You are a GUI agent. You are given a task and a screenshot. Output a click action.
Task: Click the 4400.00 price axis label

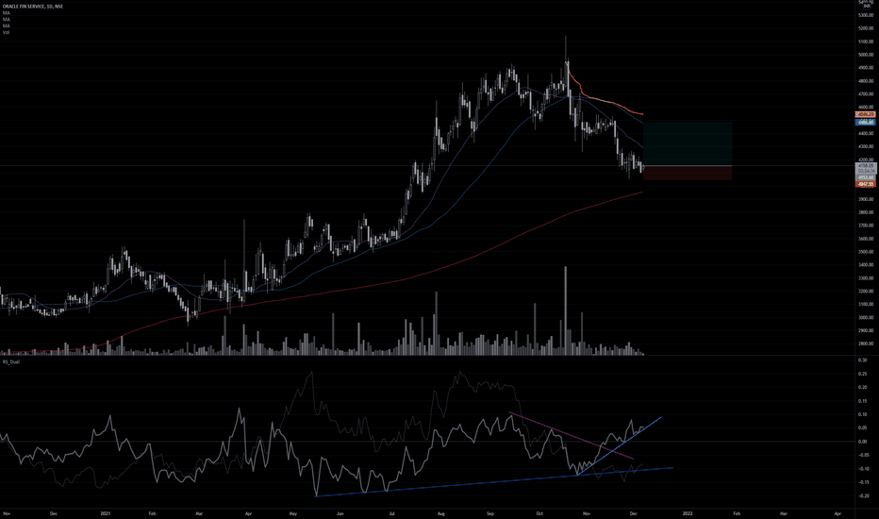point(866,134)
